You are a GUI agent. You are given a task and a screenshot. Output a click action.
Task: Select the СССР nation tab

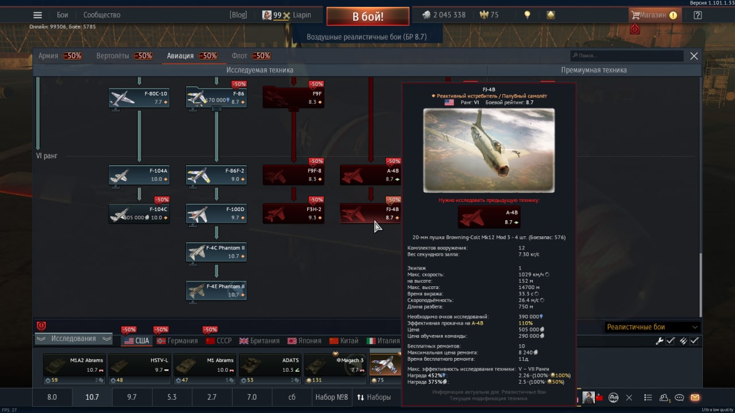point(219,341)
